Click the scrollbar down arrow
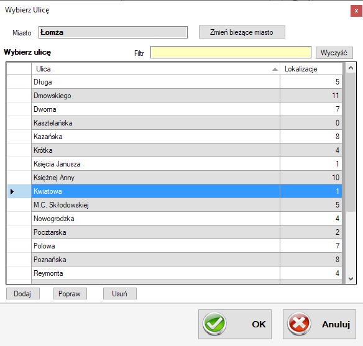Screen dimensions: 363x346 [351, 279]
